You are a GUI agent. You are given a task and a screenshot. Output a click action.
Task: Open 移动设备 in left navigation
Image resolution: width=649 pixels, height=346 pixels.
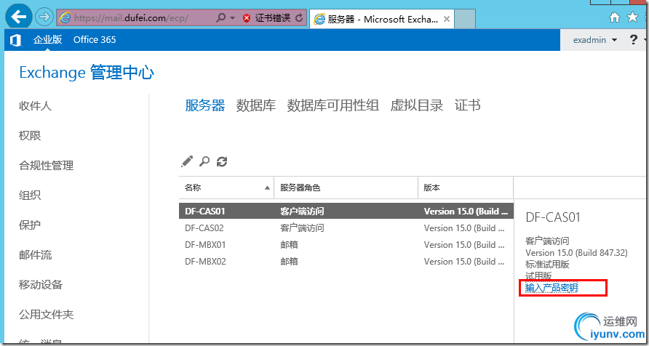[x=41, y=285]
